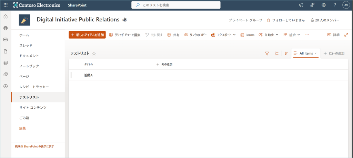Open the help question mark icon
Viewport: 353px width, 158px height.
tap(335, 5)
